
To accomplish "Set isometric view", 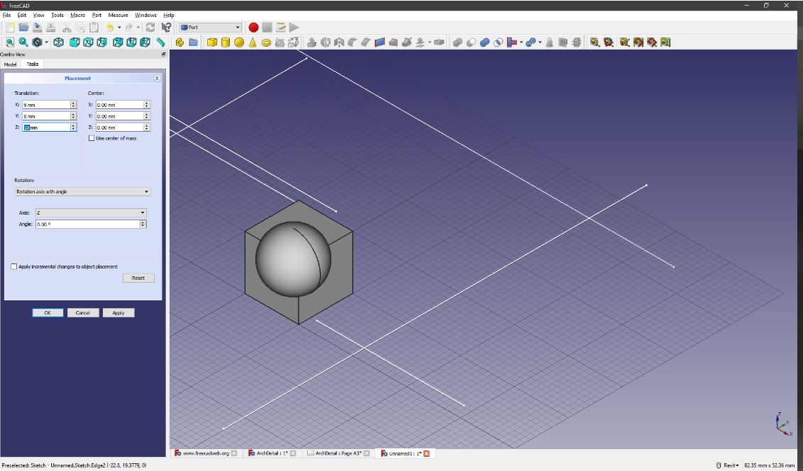I will click(x=59, y=42).
